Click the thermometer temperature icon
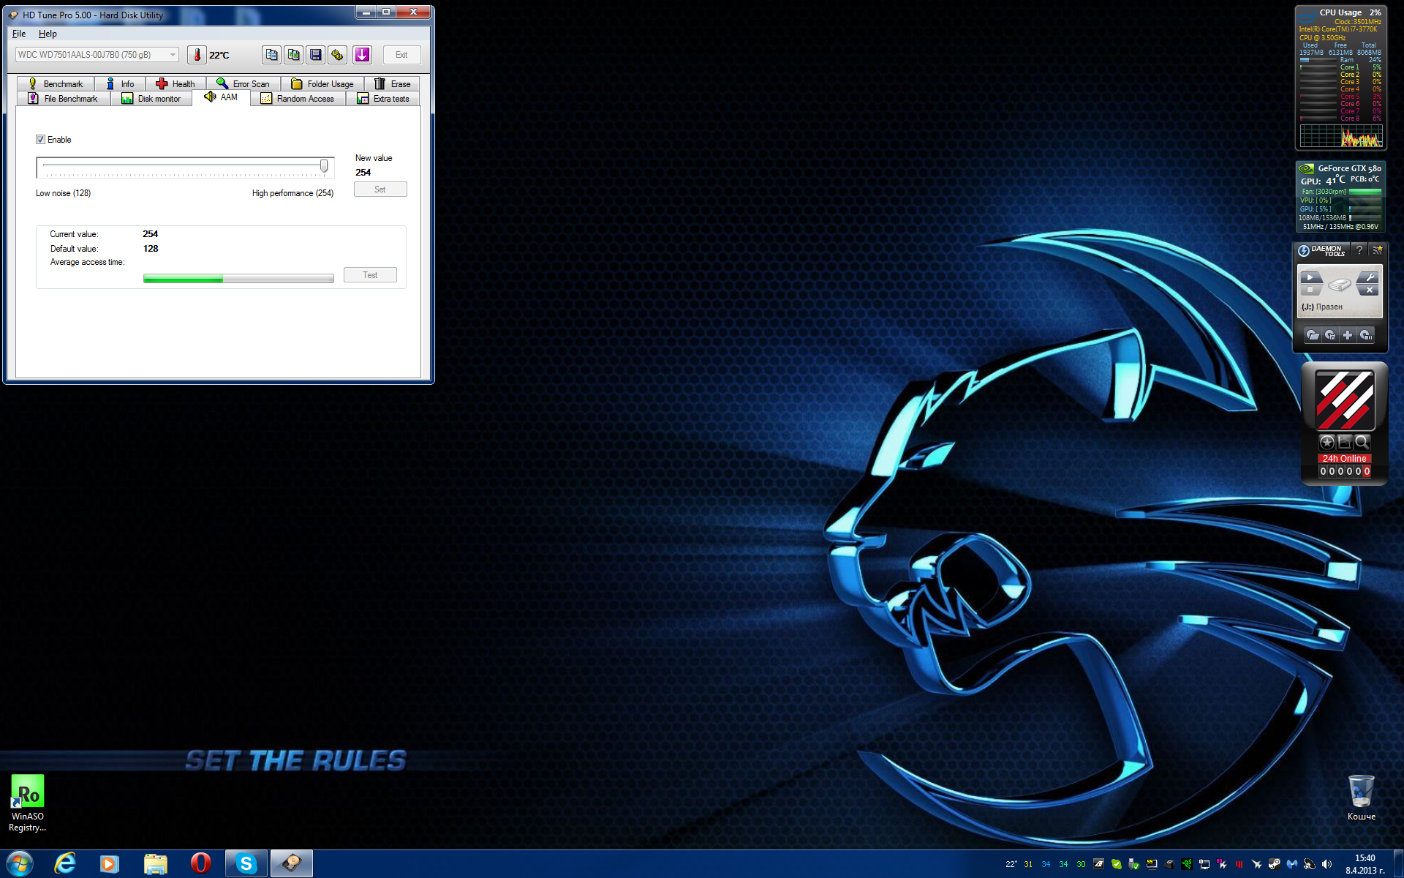1404x878 pixels. [197, 55]
